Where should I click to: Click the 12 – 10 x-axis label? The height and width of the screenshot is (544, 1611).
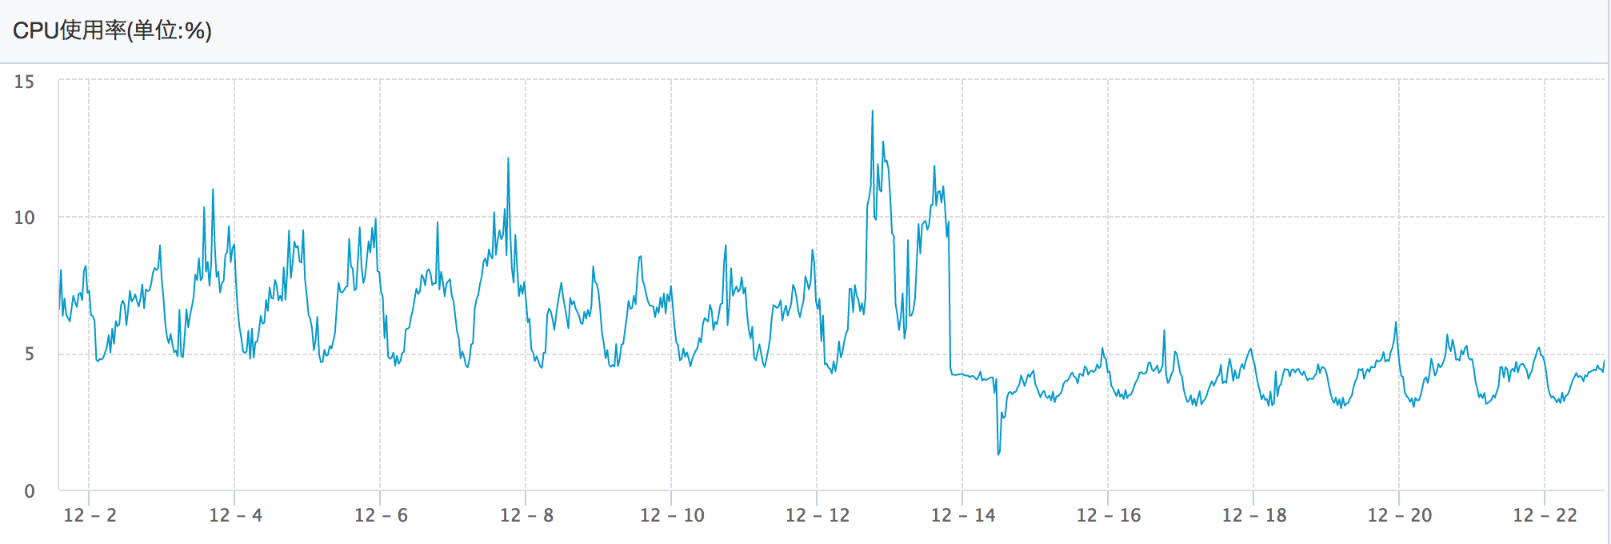672,515
